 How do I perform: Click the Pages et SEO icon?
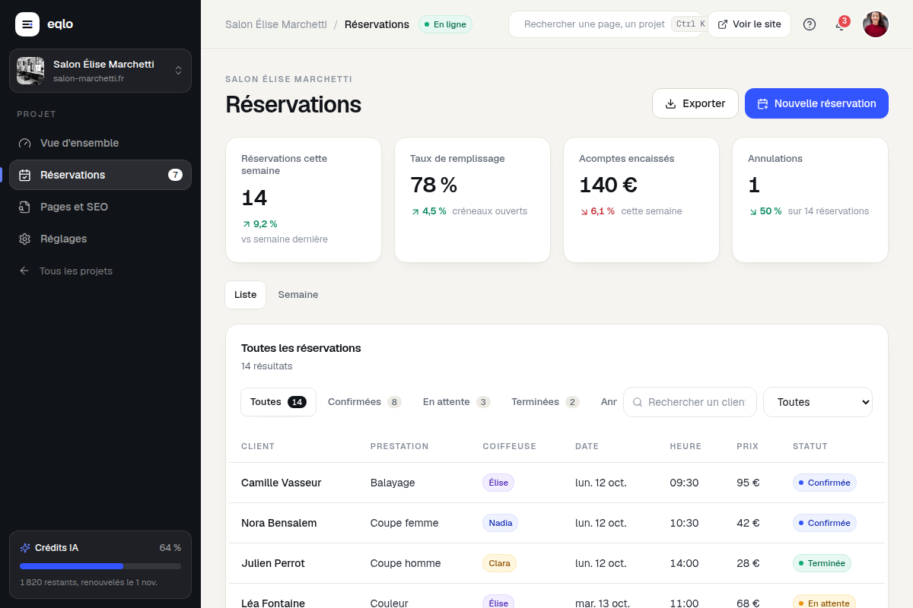(25, 207)
